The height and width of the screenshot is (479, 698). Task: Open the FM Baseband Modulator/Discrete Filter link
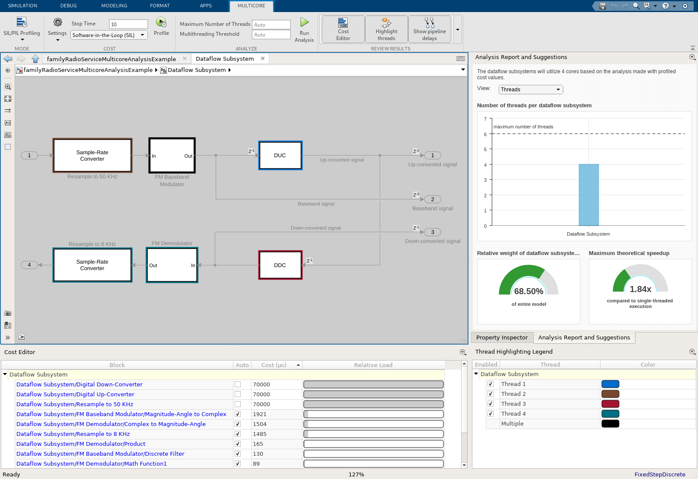coord(101,454)
